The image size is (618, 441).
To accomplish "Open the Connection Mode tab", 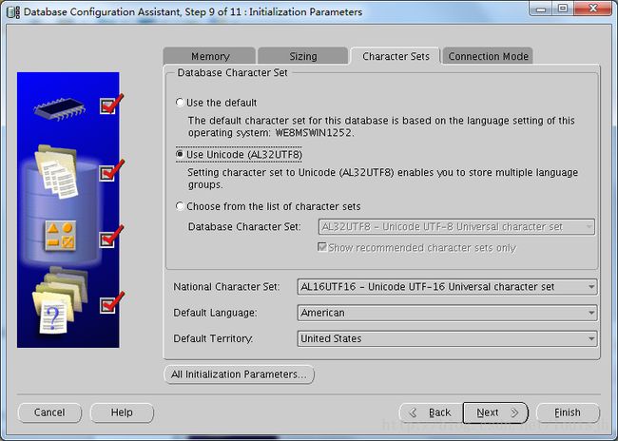I will pyautogui.click(x=488, y=56).
